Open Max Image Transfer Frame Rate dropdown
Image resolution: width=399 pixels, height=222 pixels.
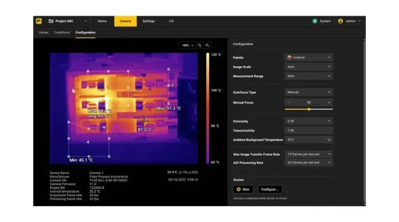coord(309,154)
